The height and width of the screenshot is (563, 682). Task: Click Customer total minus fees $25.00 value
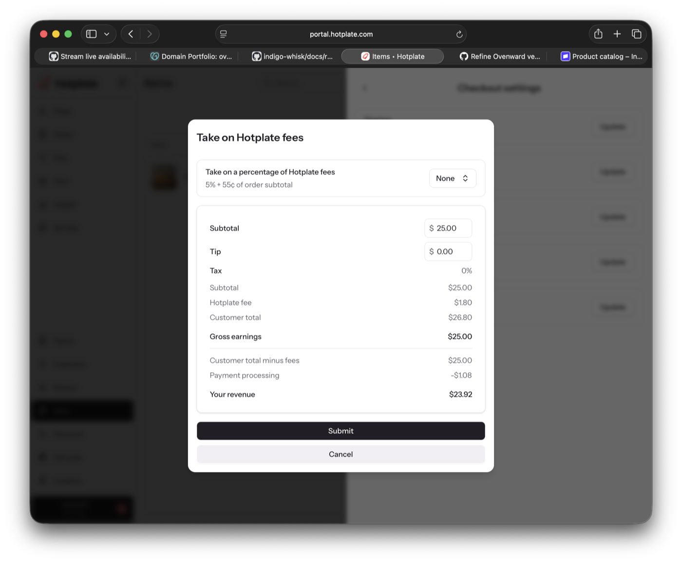pos(460,361)
